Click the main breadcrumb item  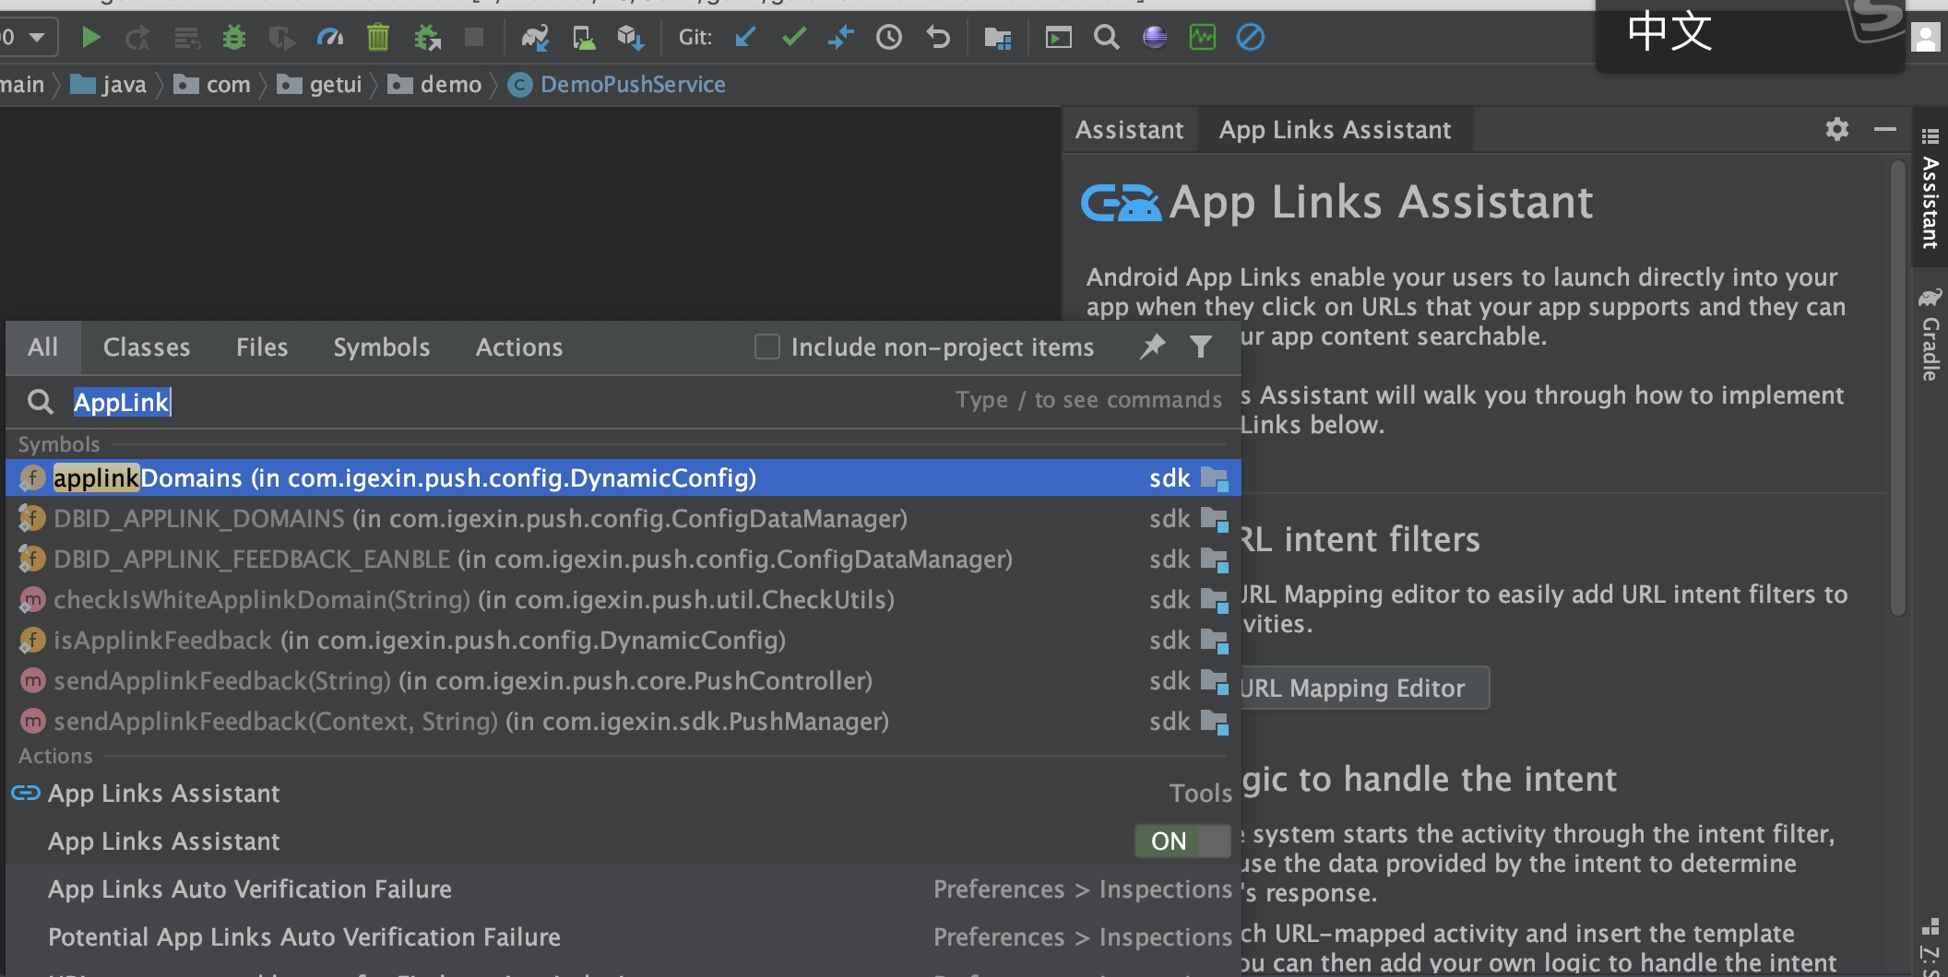click(x=22, y=85)
